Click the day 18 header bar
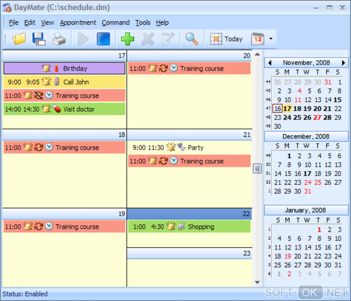The image size is (351, 301). [64, 135]
